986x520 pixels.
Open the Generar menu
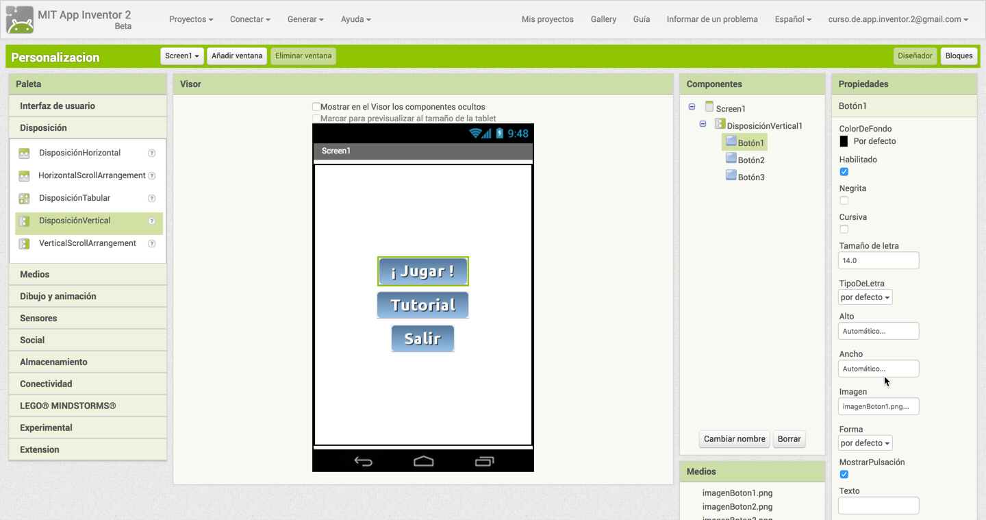coord(305,19)
